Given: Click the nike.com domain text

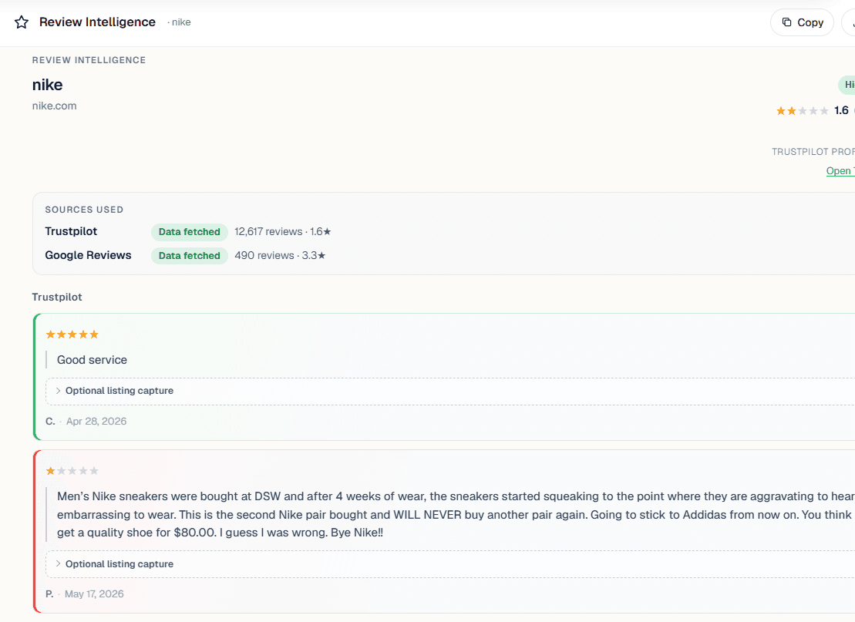Looking at the screenshot, I should click(54, 106).
